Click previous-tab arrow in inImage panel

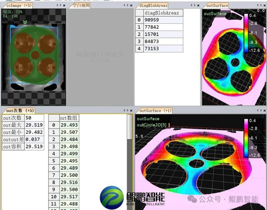point(57,6)
